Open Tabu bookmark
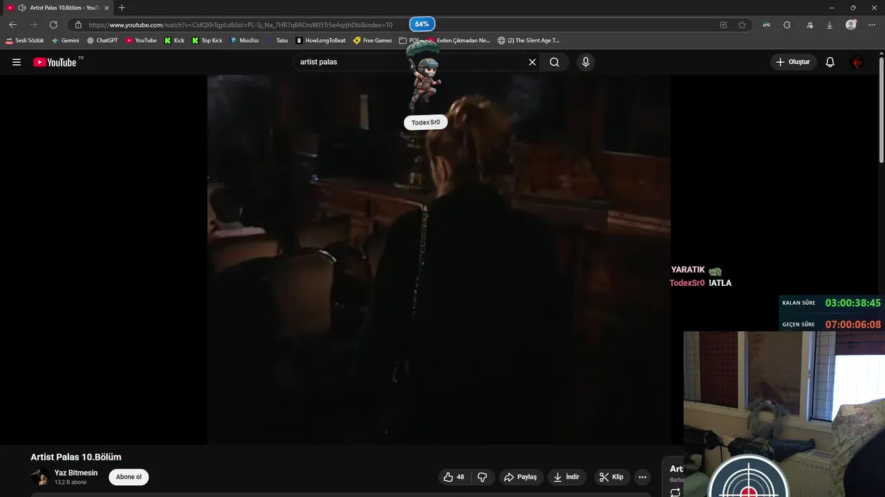This screenshot has width=885, height=497. (277, 41)
